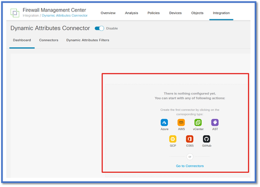The height and width of the screenshot is (187, 260).
Task: Open the Overview menu
Action: coord(108,13)
